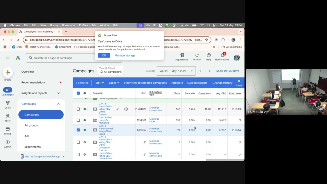Show hidden bookmarks overflow chevron

point(214,47)
